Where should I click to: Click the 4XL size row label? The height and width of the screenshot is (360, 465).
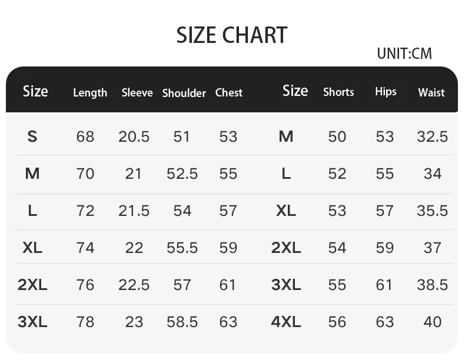(x=286, y=322)
